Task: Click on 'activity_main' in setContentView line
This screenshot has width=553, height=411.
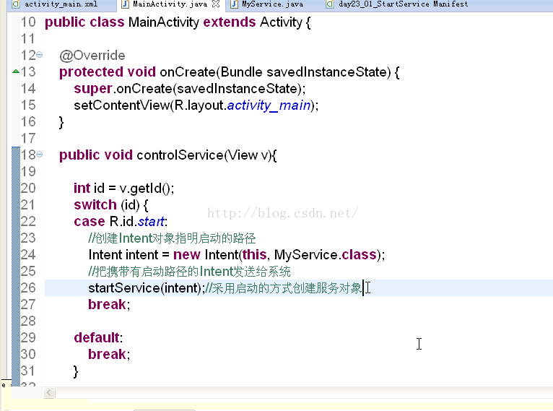Action: (269, 105)
